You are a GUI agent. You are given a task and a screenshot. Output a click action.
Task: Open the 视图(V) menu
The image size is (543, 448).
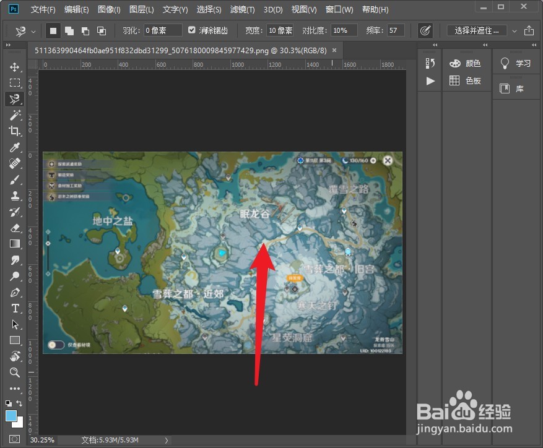(304, 9)
